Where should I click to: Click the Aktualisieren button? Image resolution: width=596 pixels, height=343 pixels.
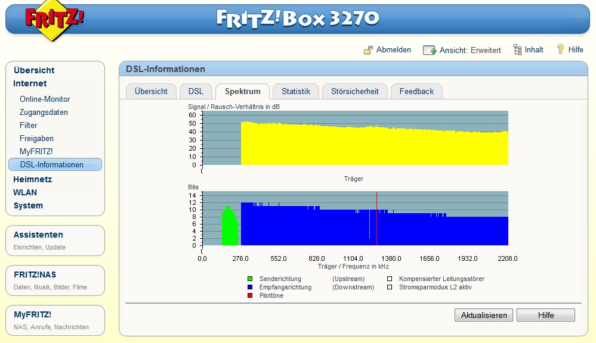[483, 315]
